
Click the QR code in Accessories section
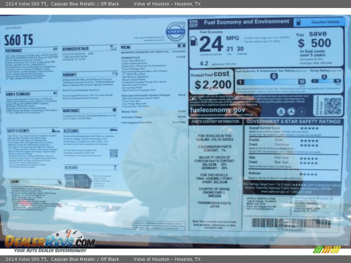114,153
